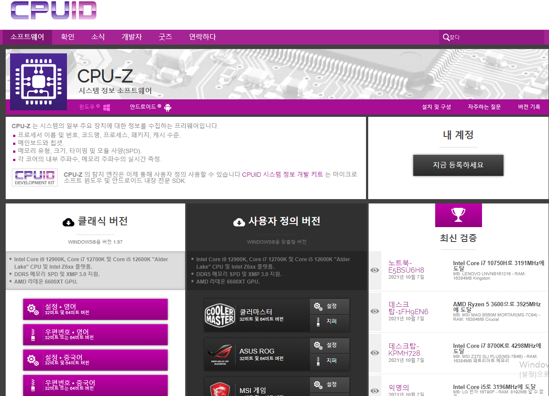View validation 노트북-E5BSU6H8 via eye icon
Screen dimensions: 549x396
pos(375,270)
